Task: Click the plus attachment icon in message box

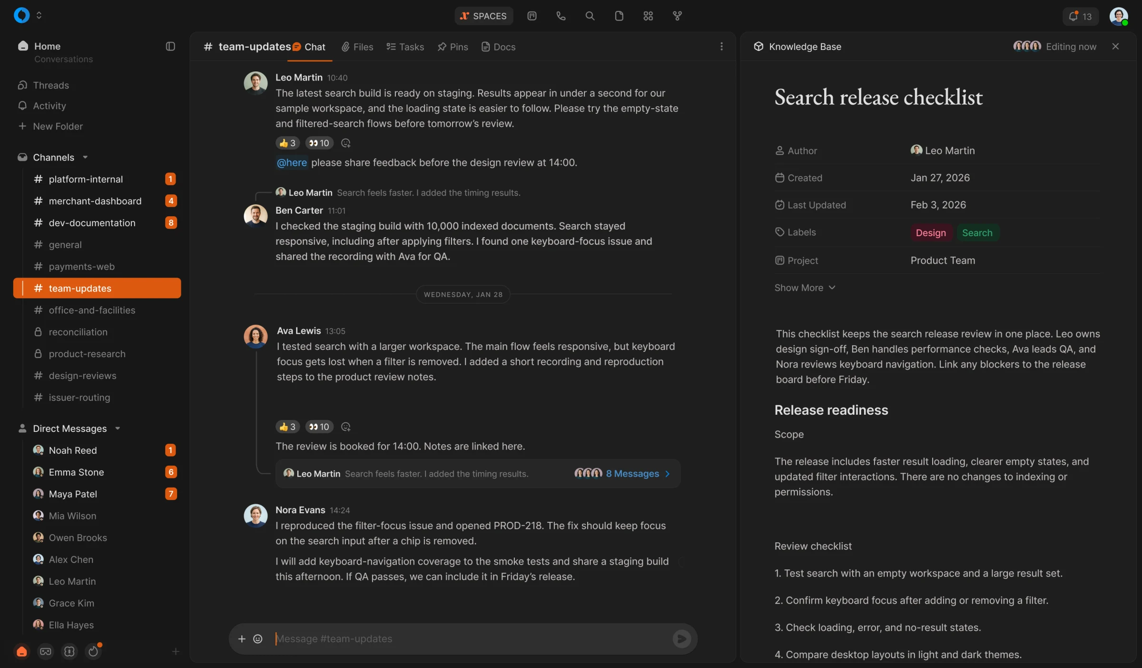Action: pos(242,638)
